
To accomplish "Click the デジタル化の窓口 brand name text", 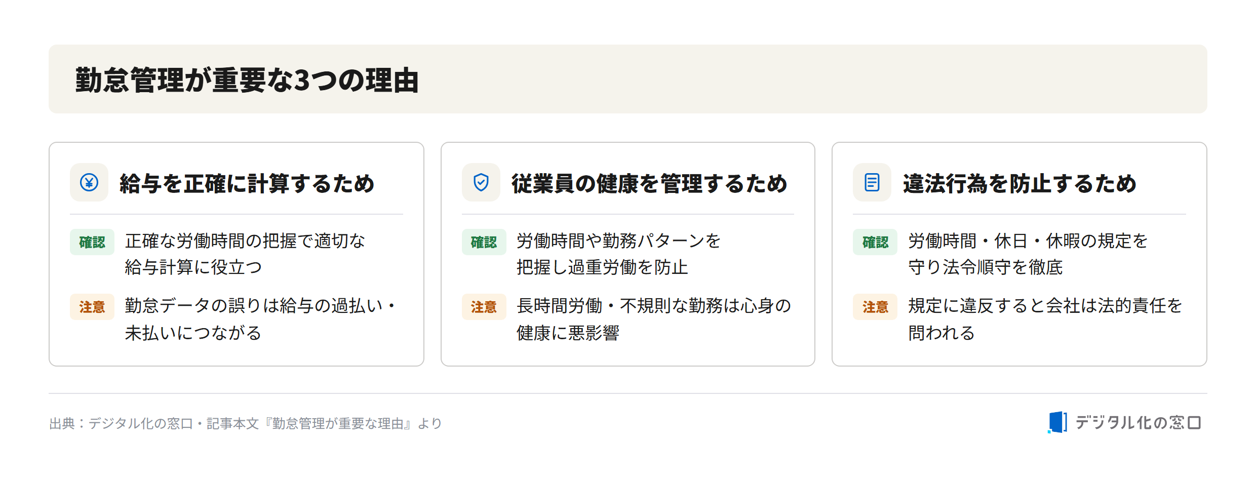I will tap(1138, 422).
